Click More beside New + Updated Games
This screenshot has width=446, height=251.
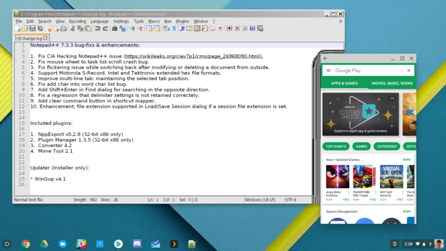(x=406, y=160)
